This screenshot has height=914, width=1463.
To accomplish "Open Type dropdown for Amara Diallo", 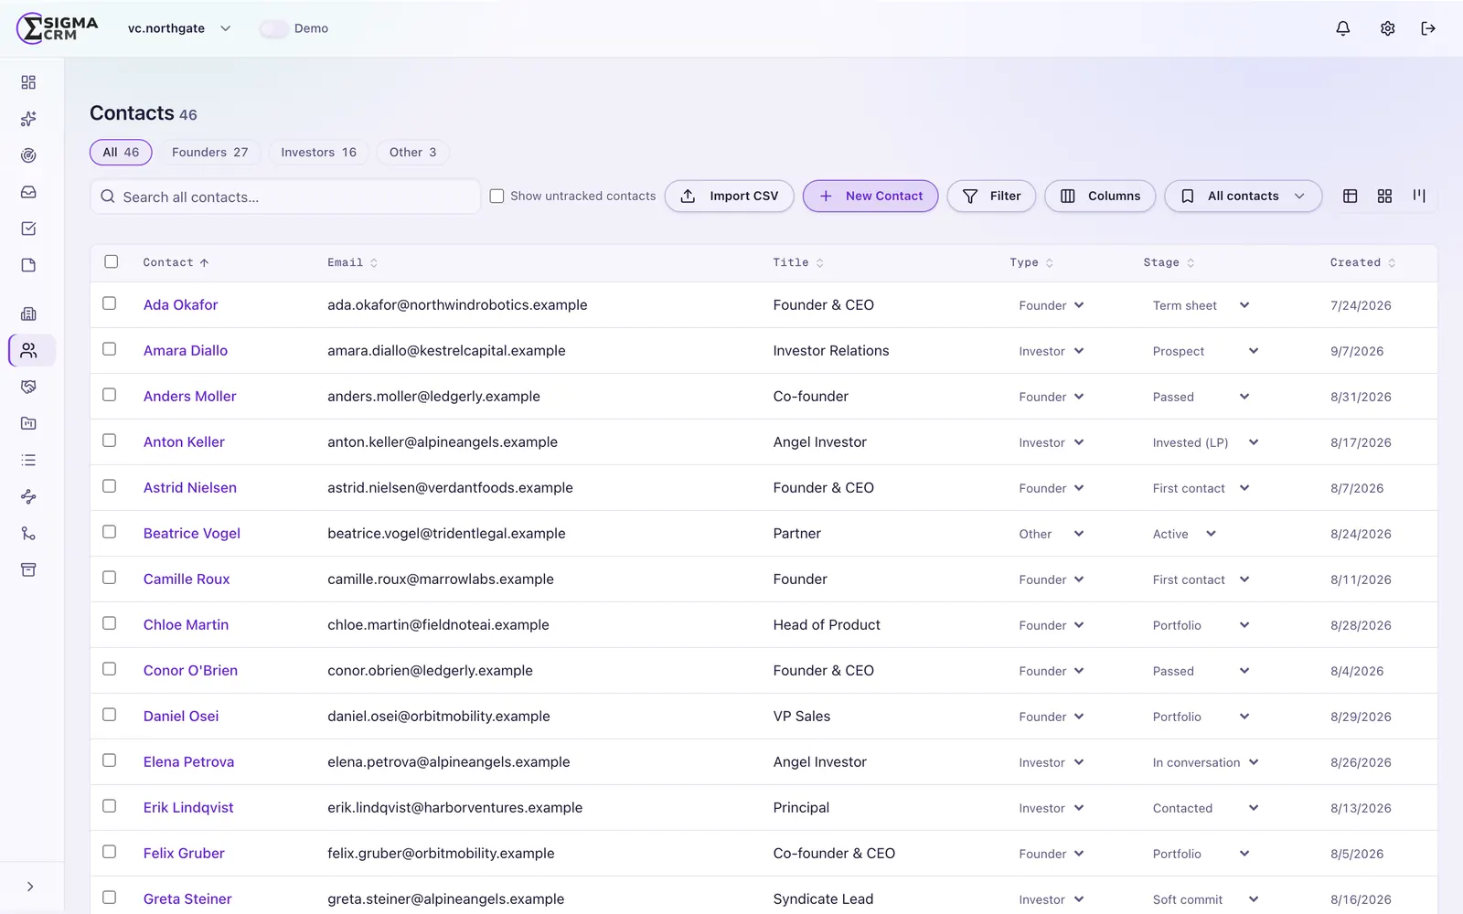I will coord(1052,351).
